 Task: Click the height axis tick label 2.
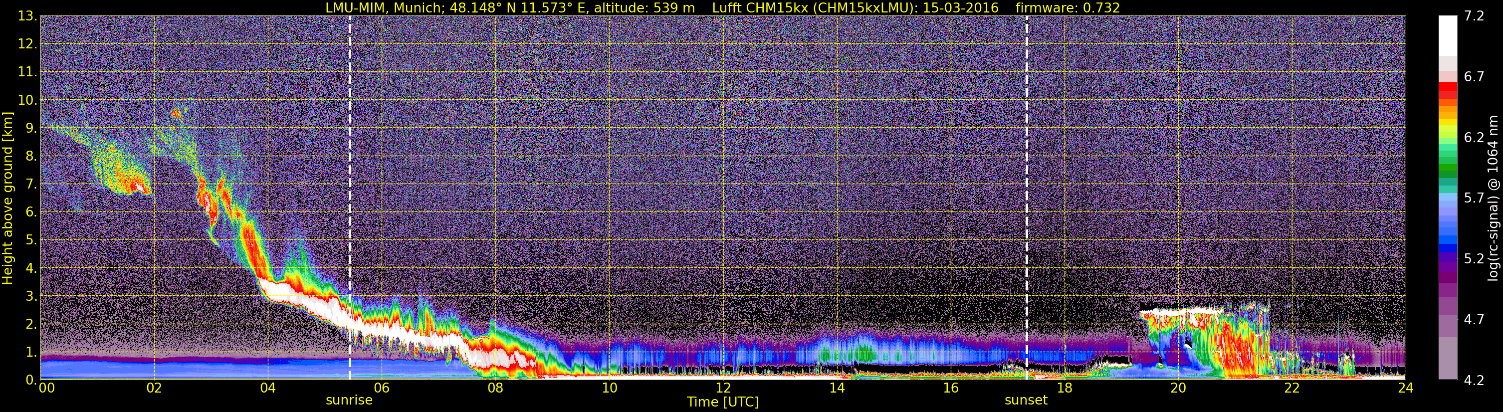point(31,324)
